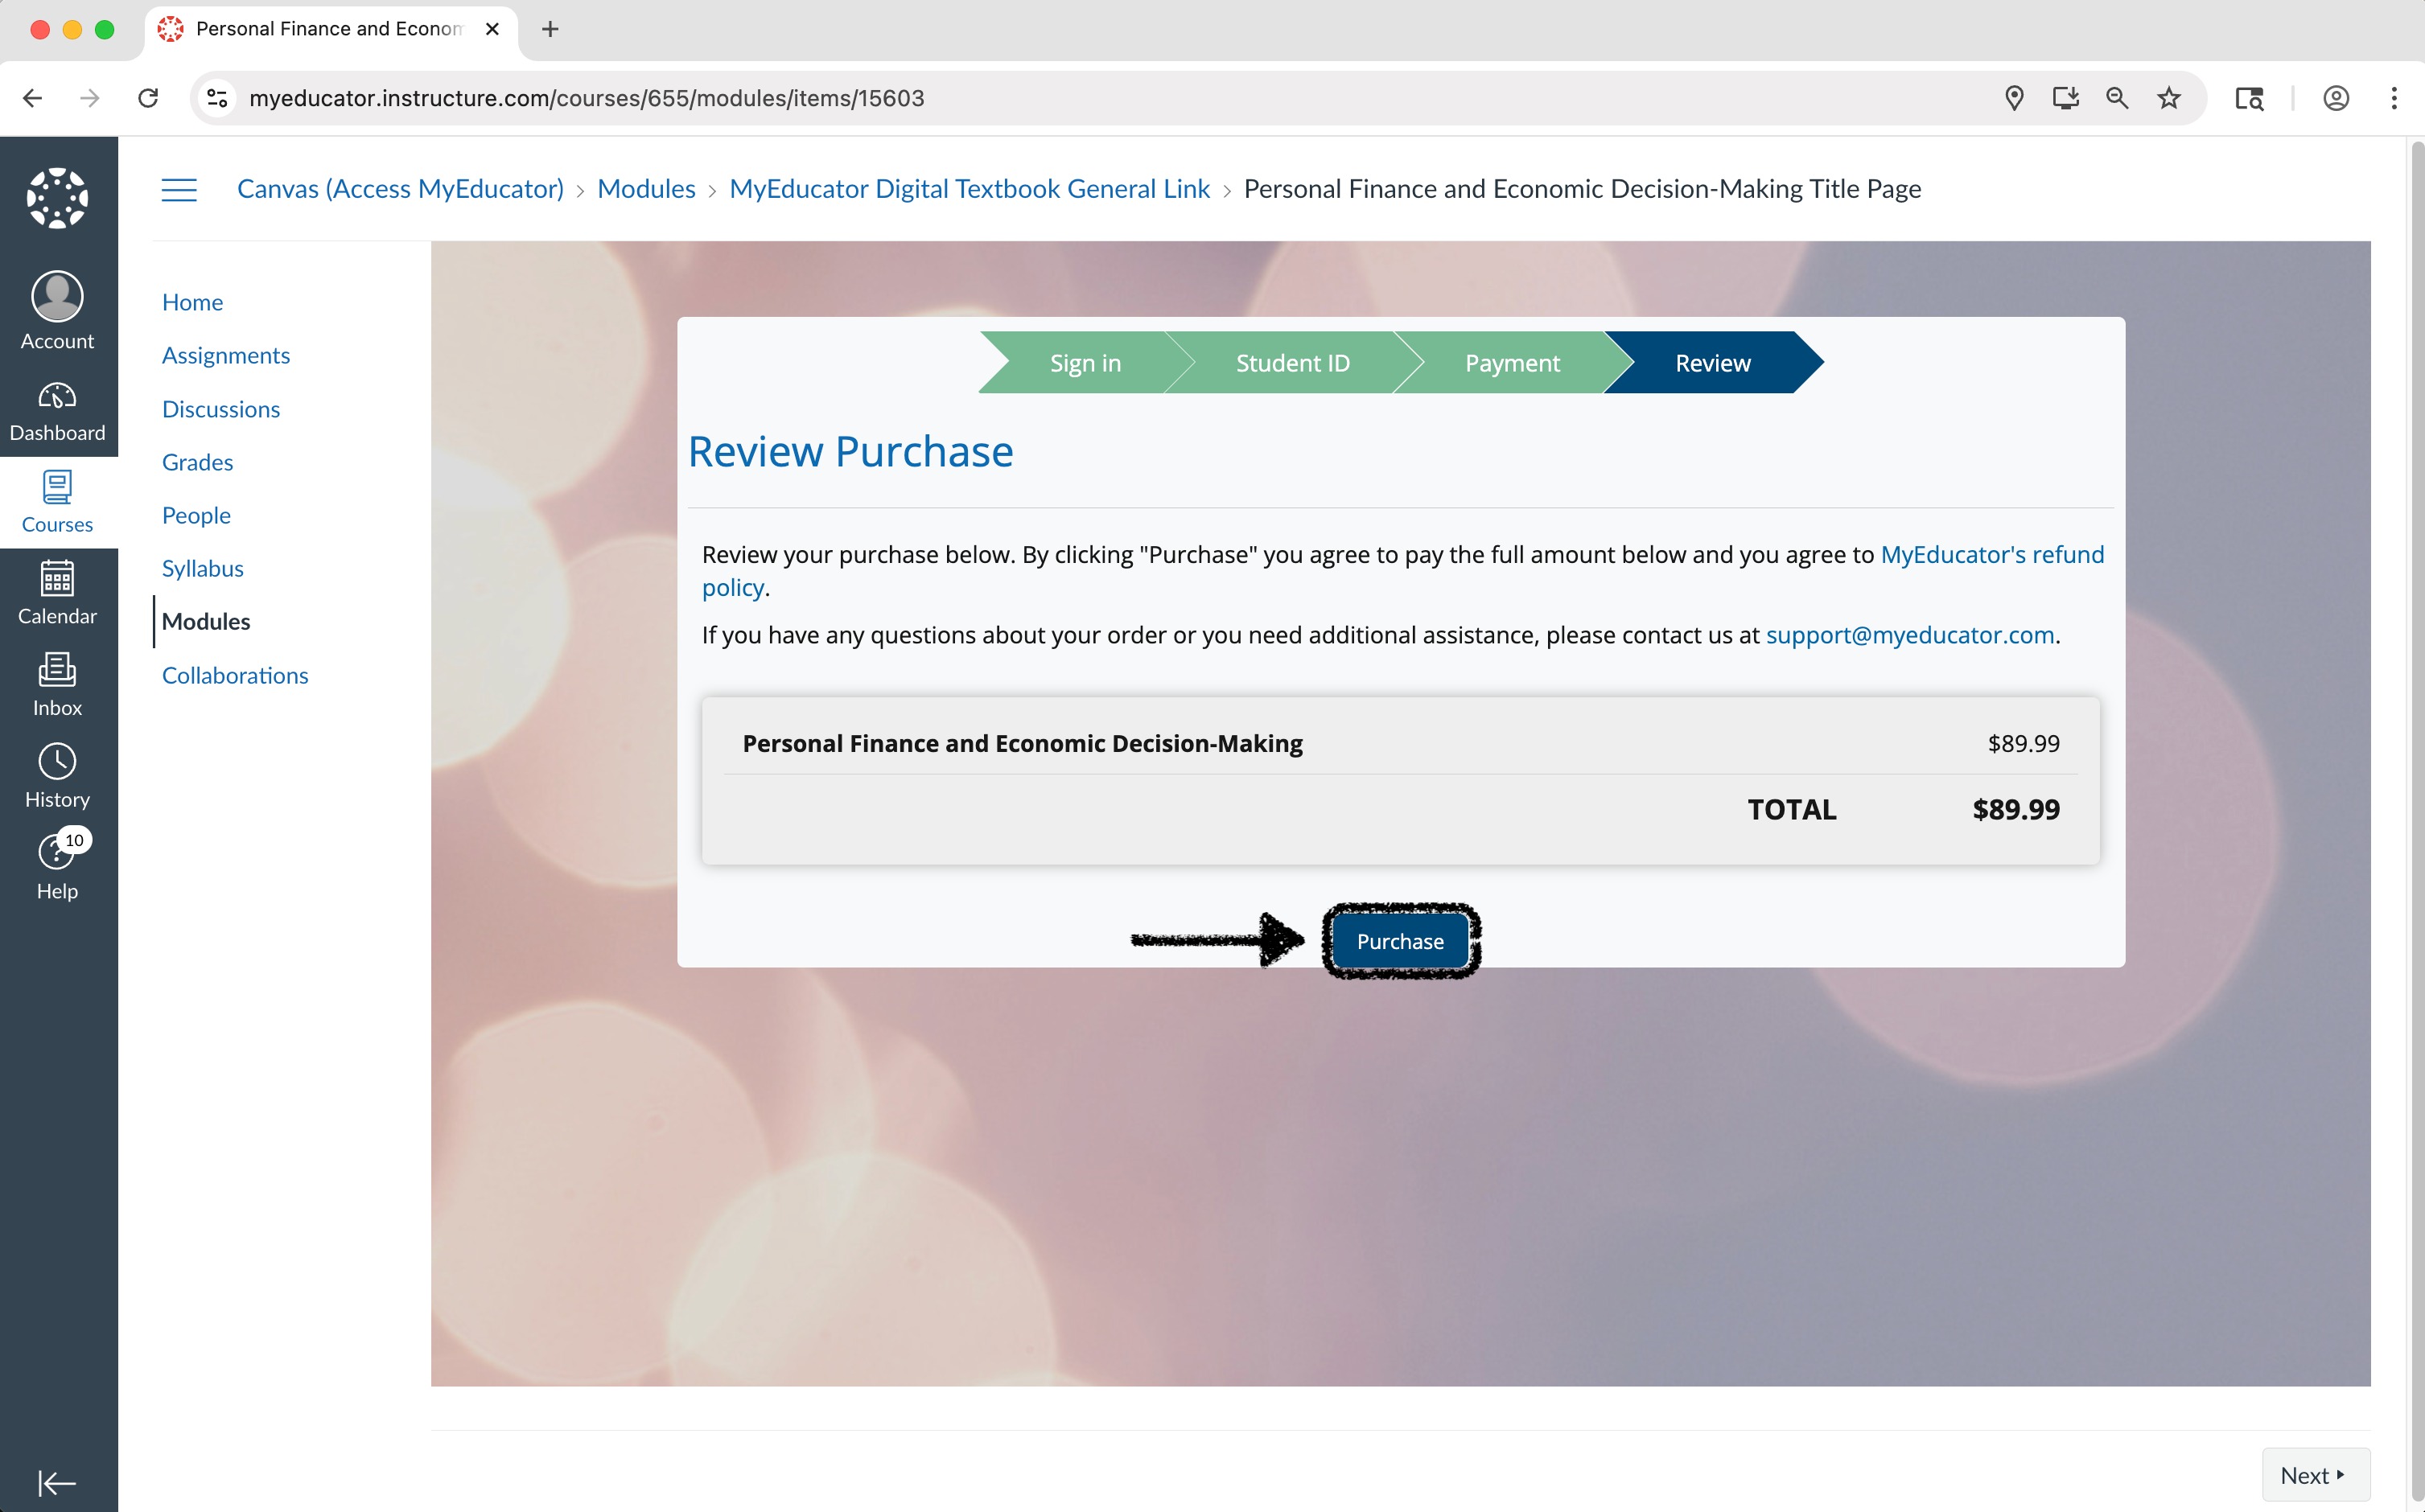Bookmark this page with star icon
This screenshot has height=1512, width=2425.
click(x=2168, y=98)
